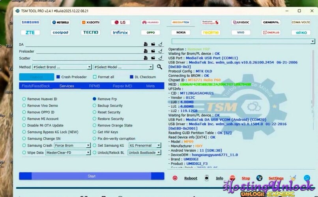The image size is (318, 197).
Task: Select the Remove Frp radio button
Action: 94,99
